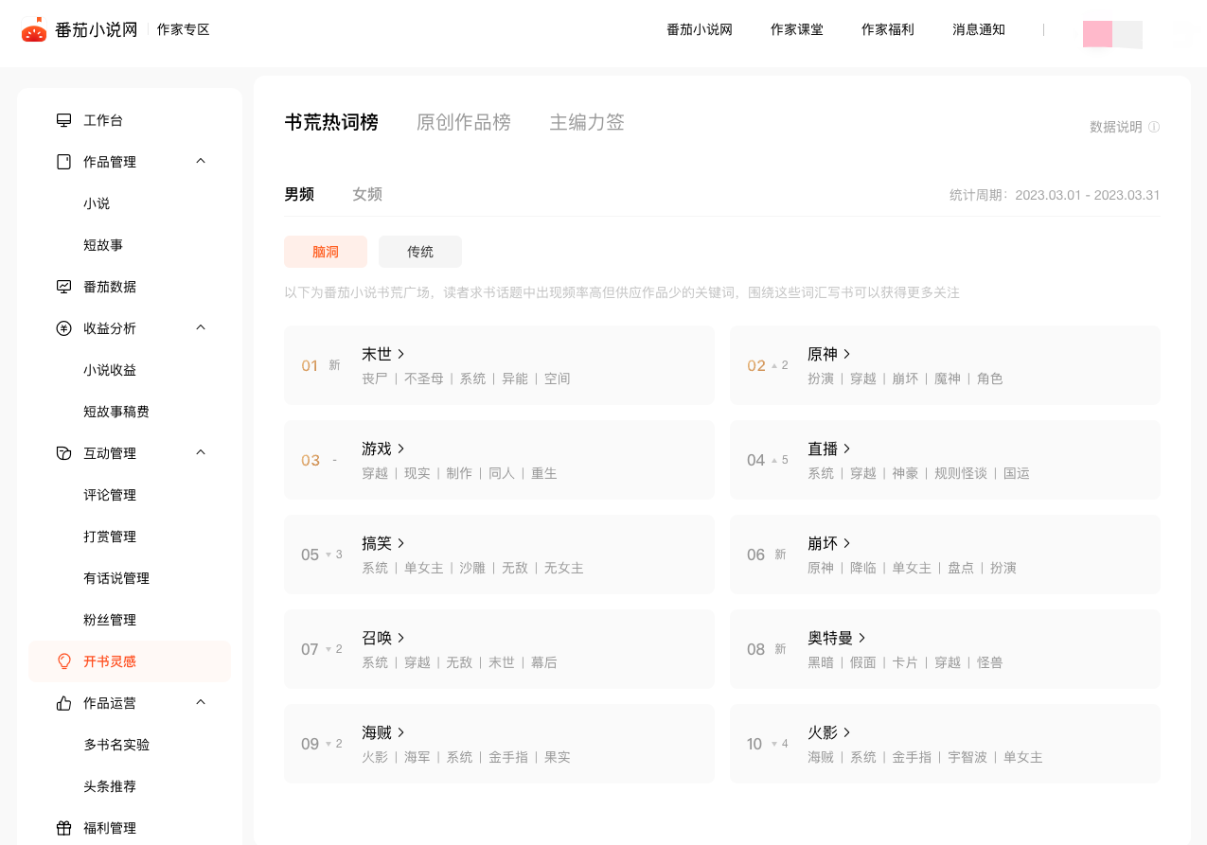Click the tomato logo icon

[34, 30]
